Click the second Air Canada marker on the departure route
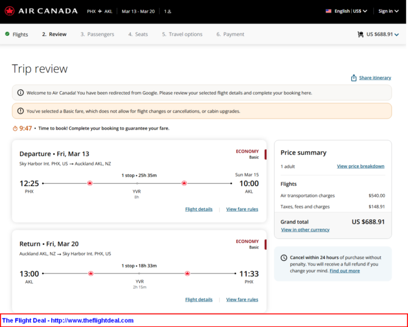The width and height of the screenshot is (408, 327). 185,183
